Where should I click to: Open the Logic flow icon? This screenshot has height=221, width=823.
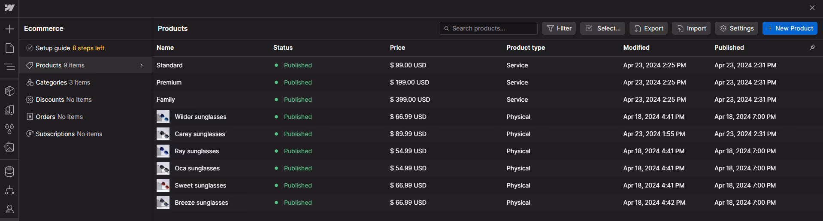[9, 190]
